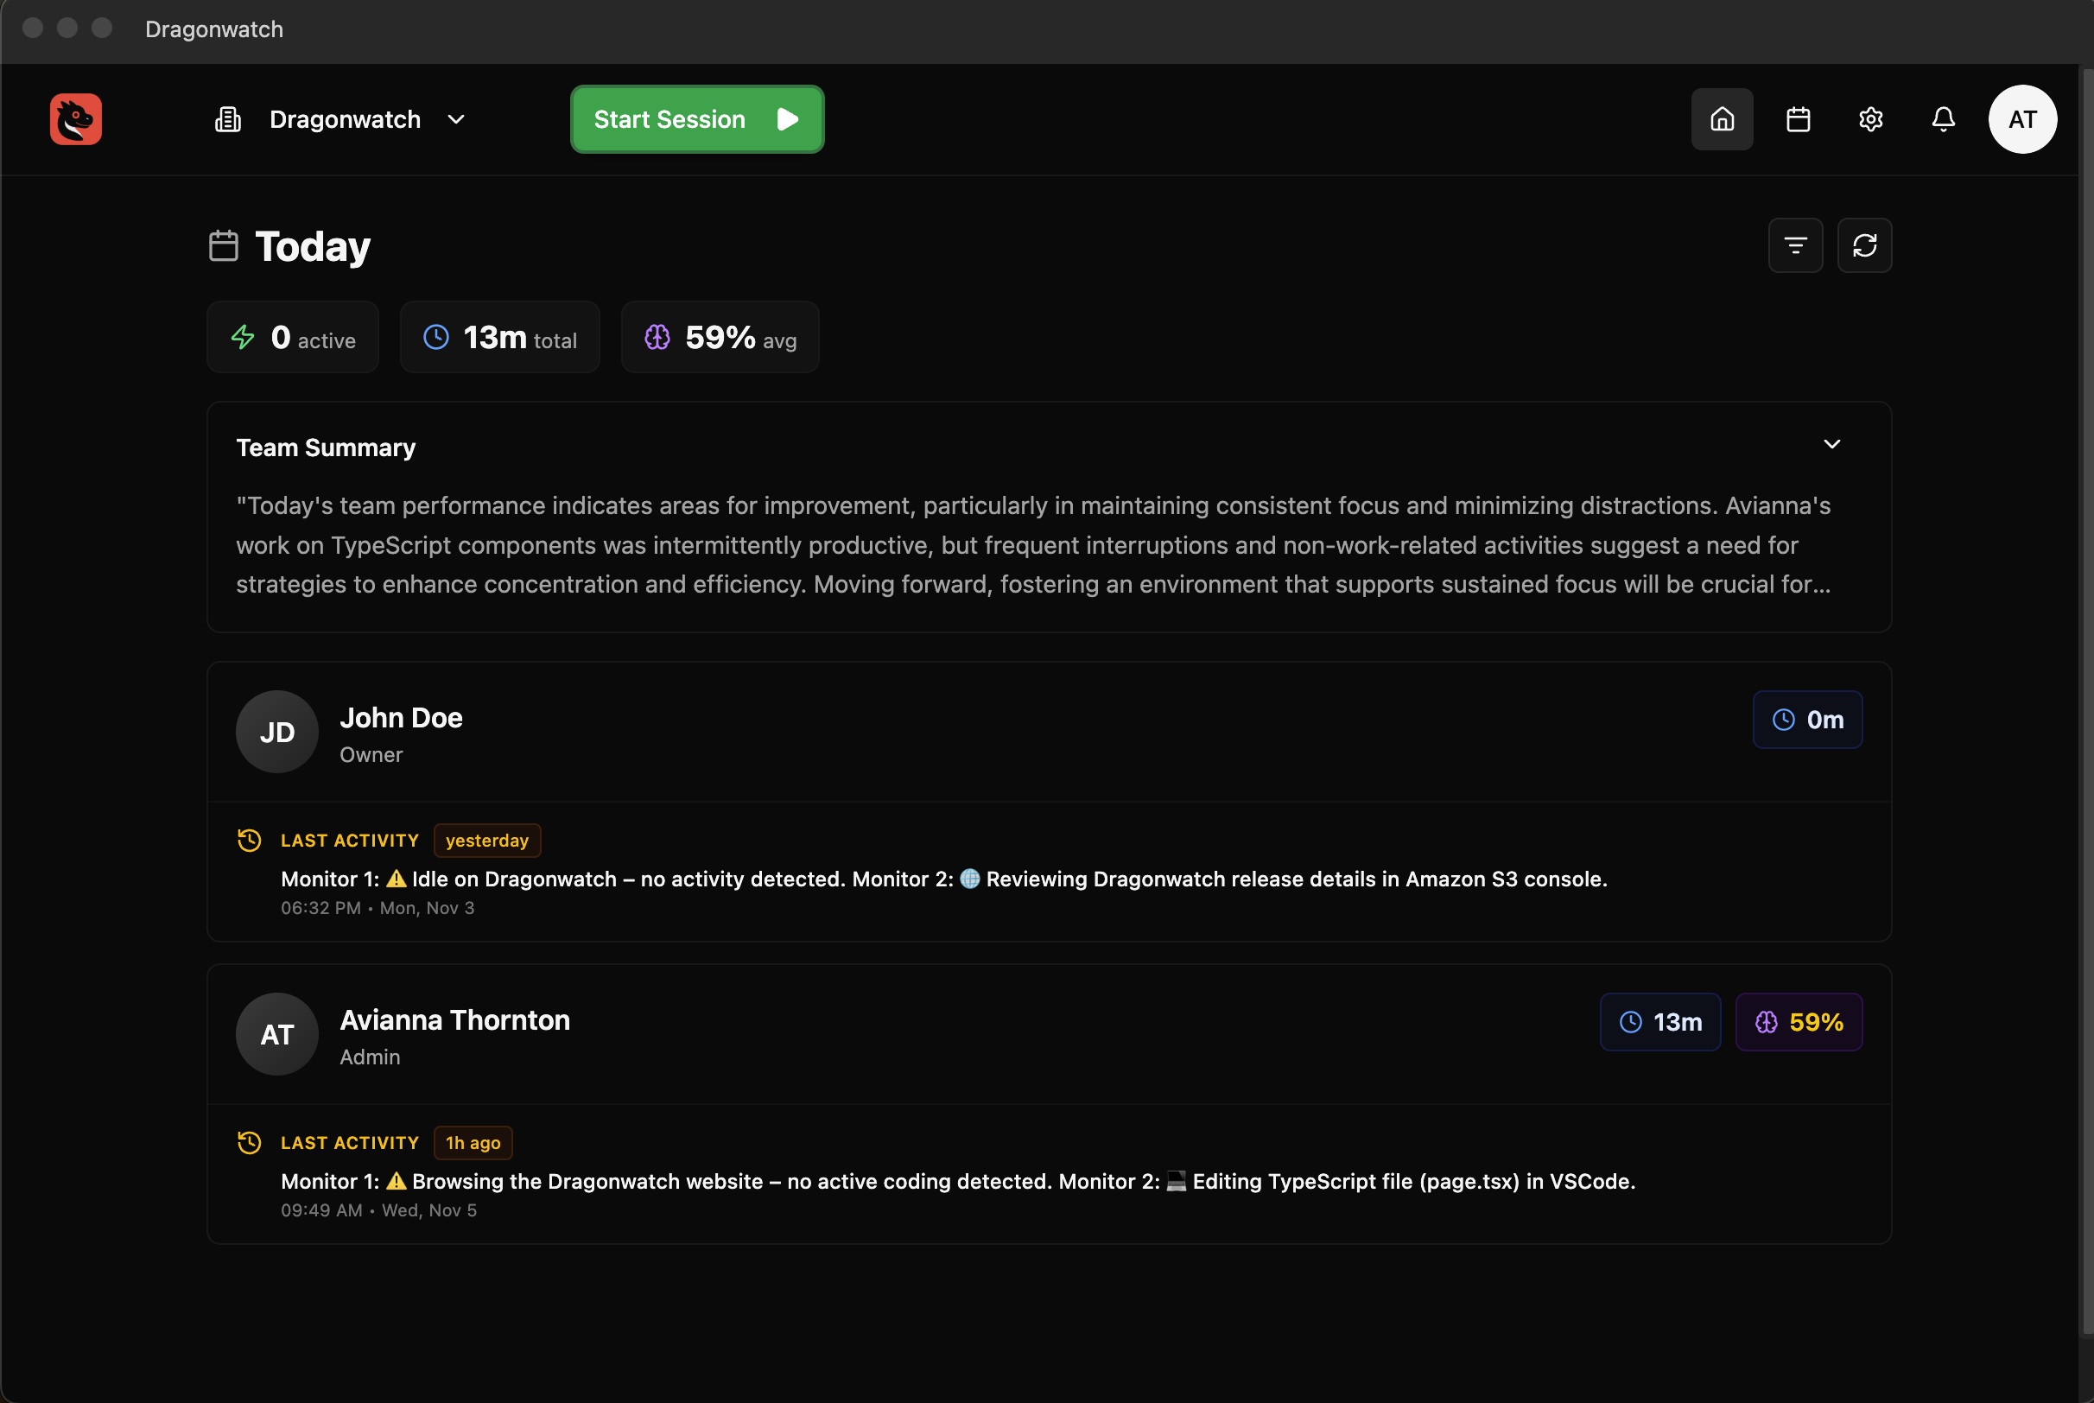The height and width of the screenshot is (1403, 2094).
Task: Collapse the Team Summary section
Action: pyautogui.click(x=1831, y=444)
